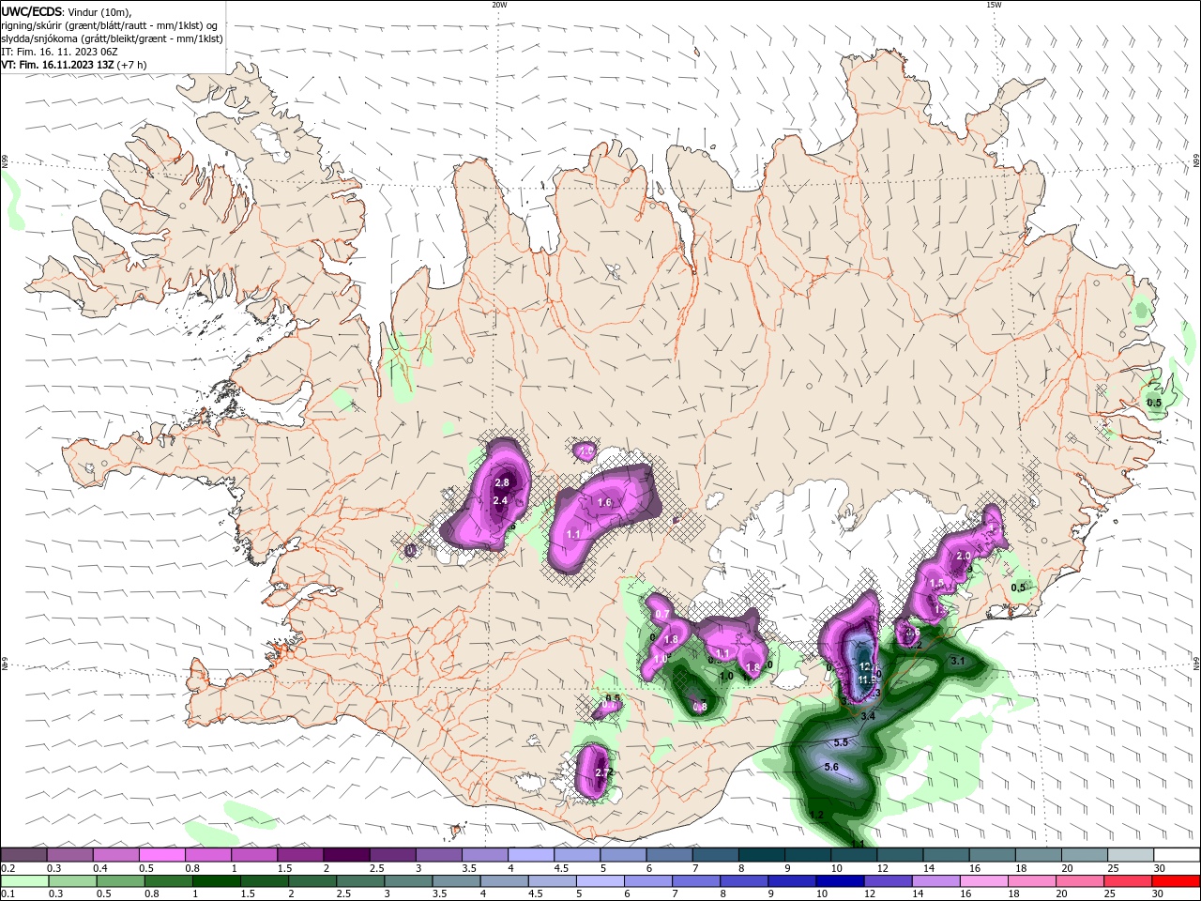This screenshot has width=1201, height=901.
Task: Click the 2.8 snowfall value on the map
Action: click(502, 482)
